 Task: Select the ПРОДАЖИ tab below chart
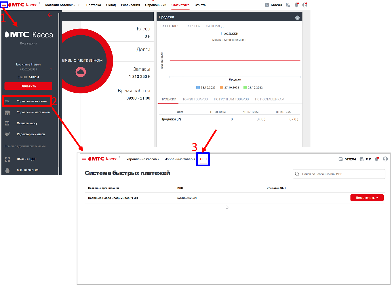coord(168,99)
